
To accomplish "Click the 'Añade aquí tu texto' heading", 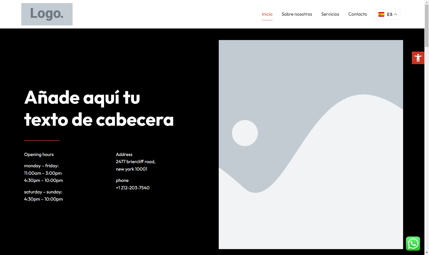I will click(x=99, y=109).
